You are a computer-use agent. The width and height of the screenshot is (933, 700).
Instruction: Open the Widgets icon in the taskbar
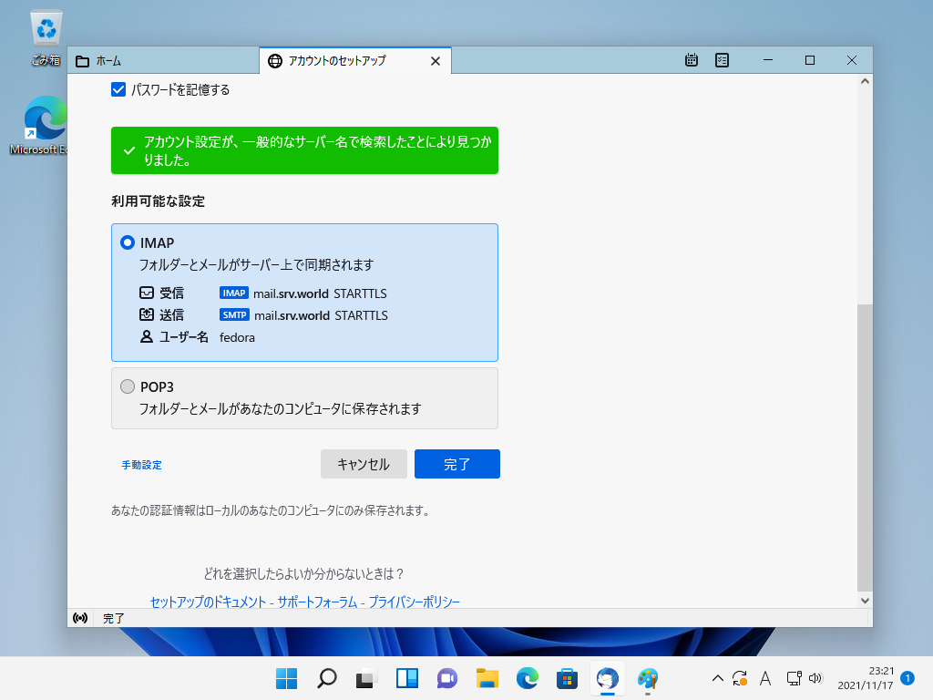pyautogui.click(x=406, y=678)
